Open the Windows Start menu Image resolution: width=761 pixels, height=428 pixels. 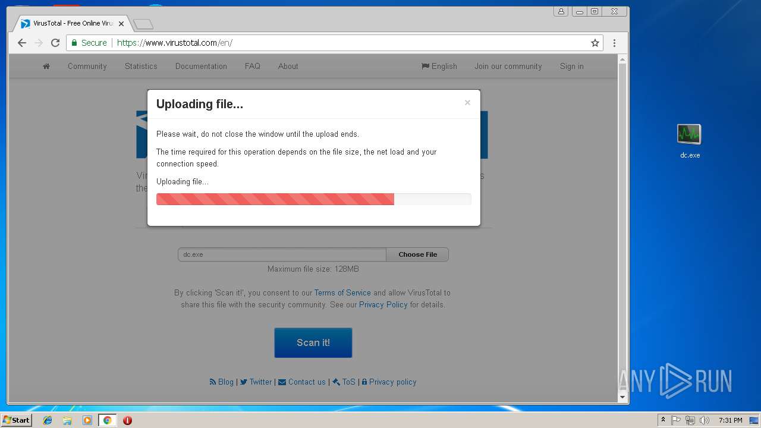click(x=16, y=420)
